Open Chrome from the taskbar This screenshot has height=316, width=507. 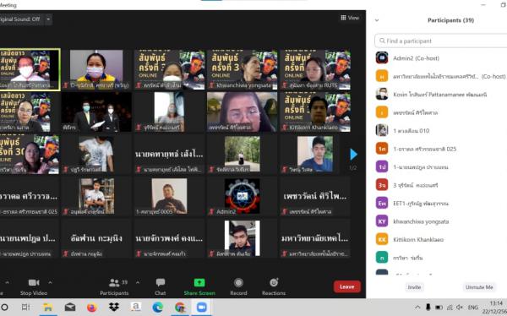coord(180,307)
